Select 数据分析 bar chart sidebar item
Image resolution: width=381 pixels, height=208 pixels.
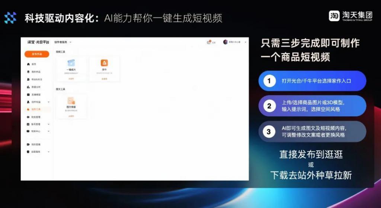34,87
